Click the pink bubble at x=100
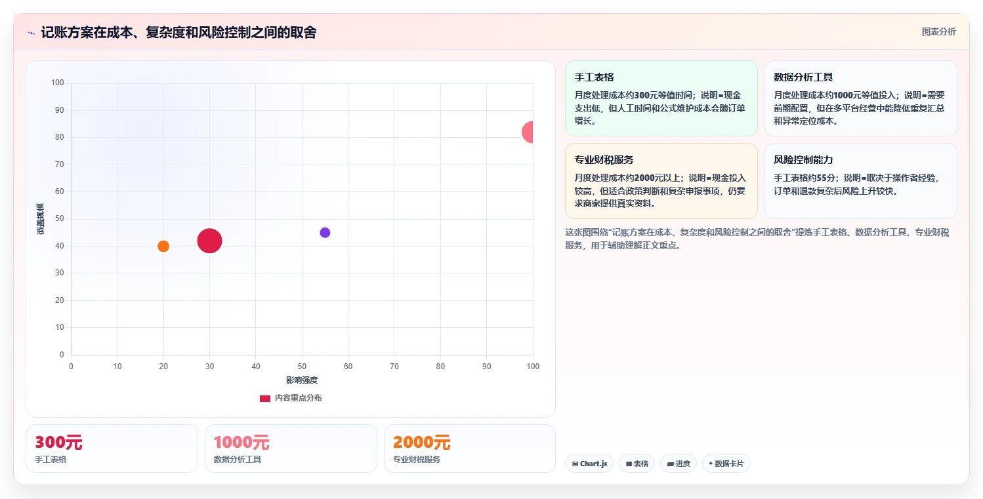This screenshot has height=499, width=983. pos(528,132)
